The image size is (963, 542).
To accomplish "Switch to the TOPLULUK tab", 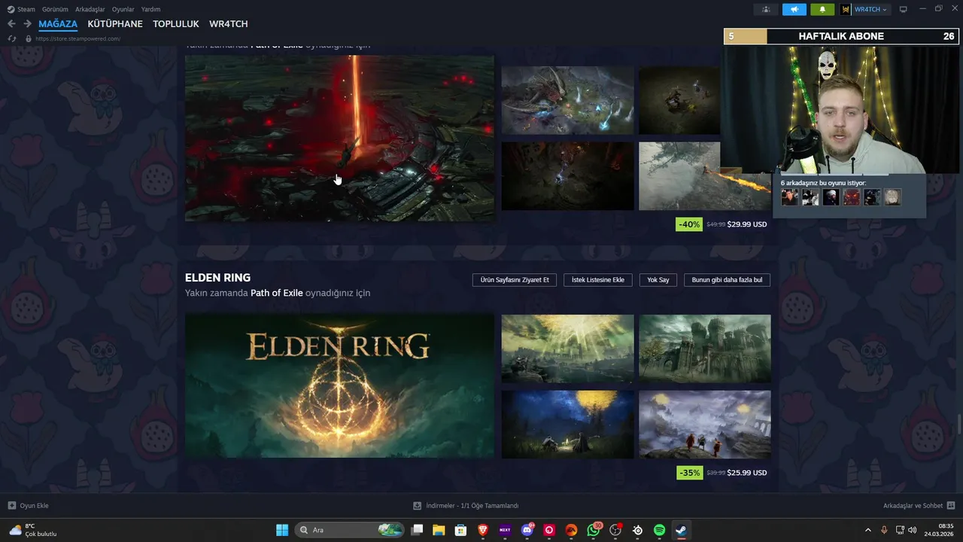I will tap(176, 24).
